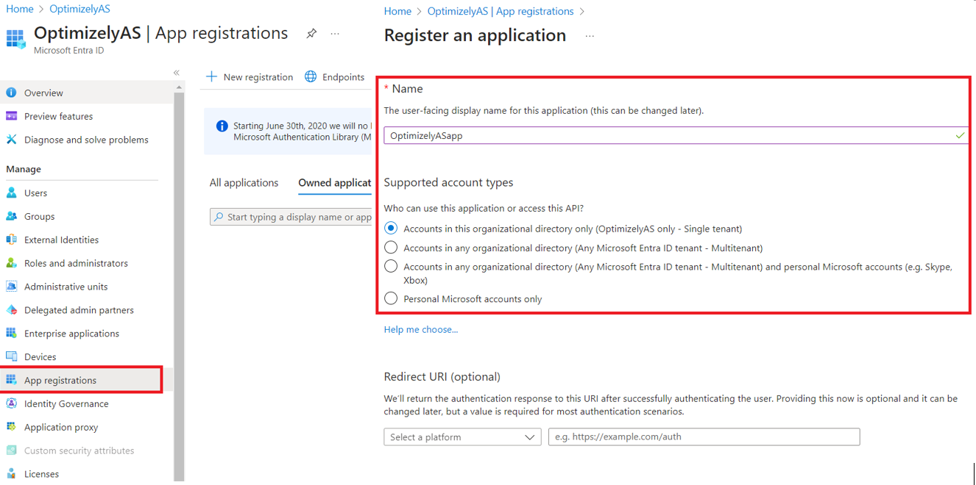Select Personal Microsoft accounts only option
The width and height of the screenshot is (976, 485).
tap(391, 298)
